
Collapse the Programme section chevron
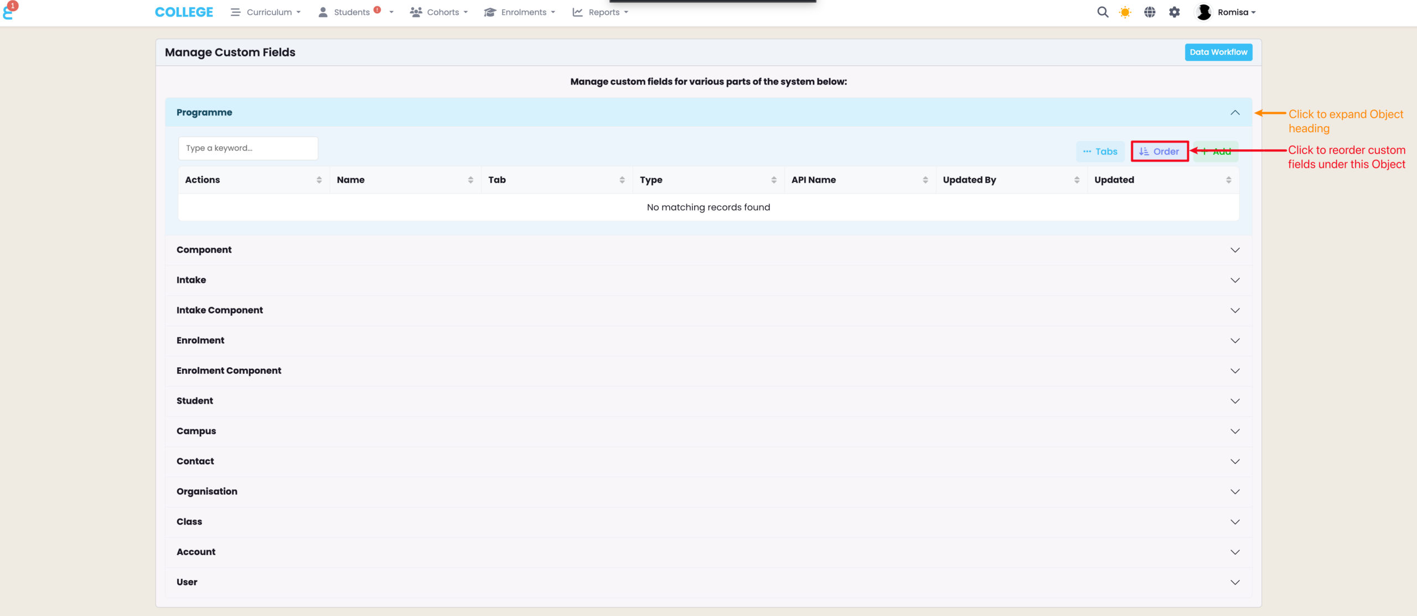pyautogui.click(x=1235, y=113)
